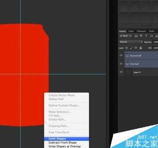Enable lock position icon
Viewport: 158px width, 148px height.
[136, 48]
